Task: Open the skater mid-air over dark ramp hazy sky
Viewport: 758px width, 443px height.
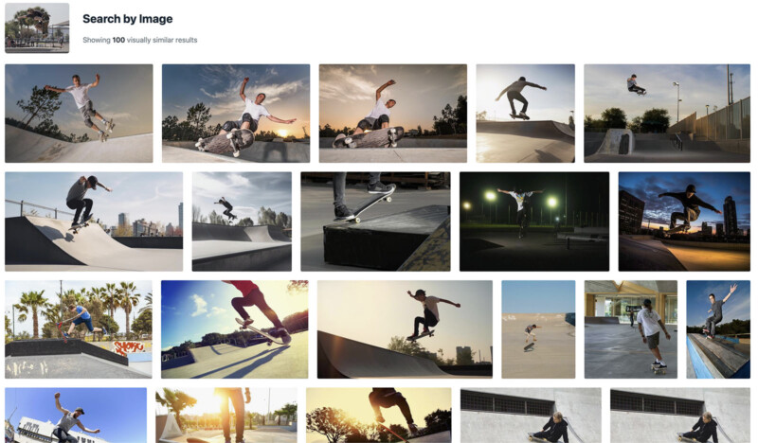Action: 406,329
